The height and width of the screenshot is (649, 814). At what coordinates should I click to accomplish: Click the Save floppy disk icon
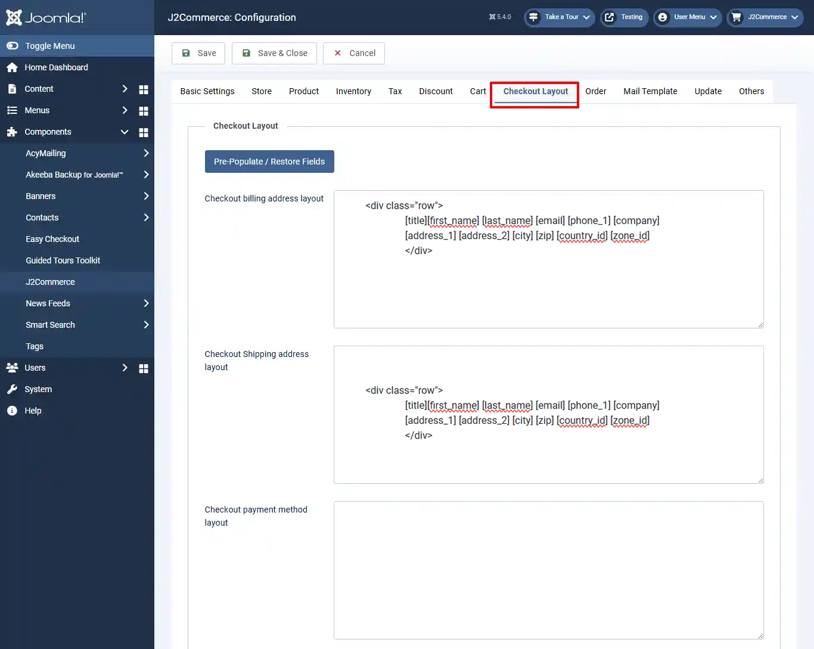(x=186, y=53)
